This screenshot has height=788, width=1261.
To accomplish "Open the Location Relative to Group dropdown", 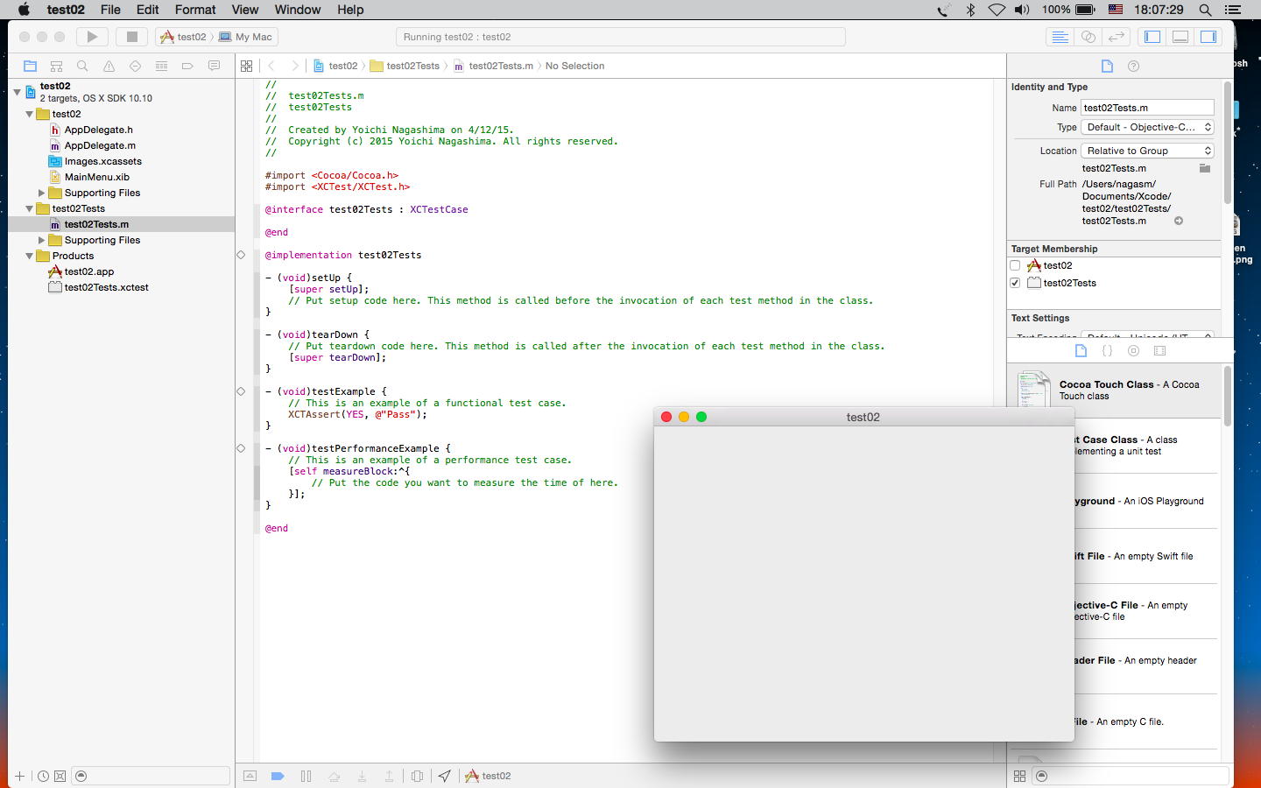I will (x=1147, y=151).
